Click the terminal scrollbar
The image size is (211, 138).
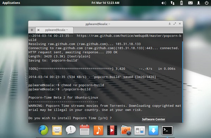click(x=182, y=82)
